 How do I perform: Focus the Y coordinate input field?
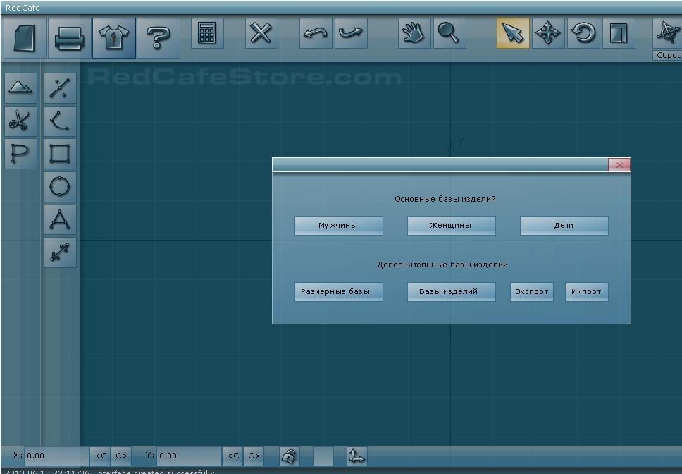[190, 456]
